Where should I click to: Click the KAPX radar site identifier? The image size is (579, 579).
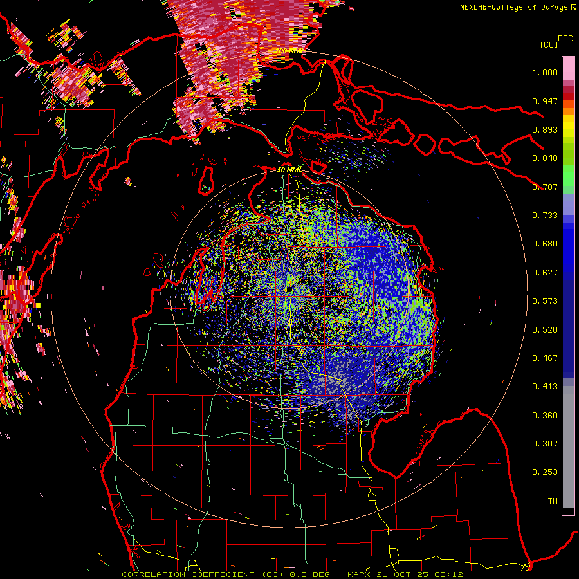click(x=360, y=574)
